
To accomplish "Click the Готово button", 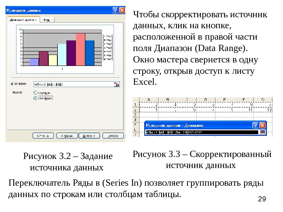I will (113, 135).
